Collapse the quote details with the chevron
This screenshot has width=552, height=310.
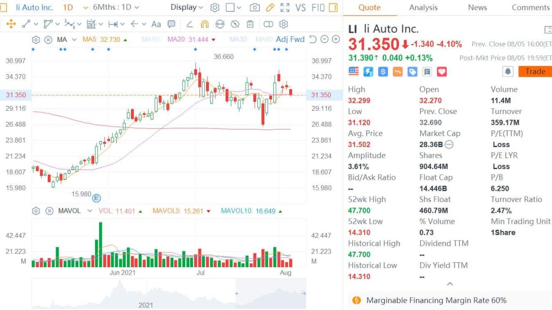[x=450, y=284]
